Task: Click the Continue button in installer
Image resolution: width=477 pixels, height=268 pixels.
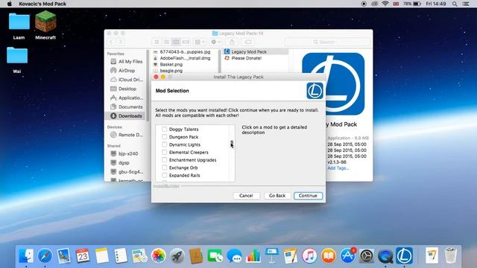Action: click(x=308, y=196)
